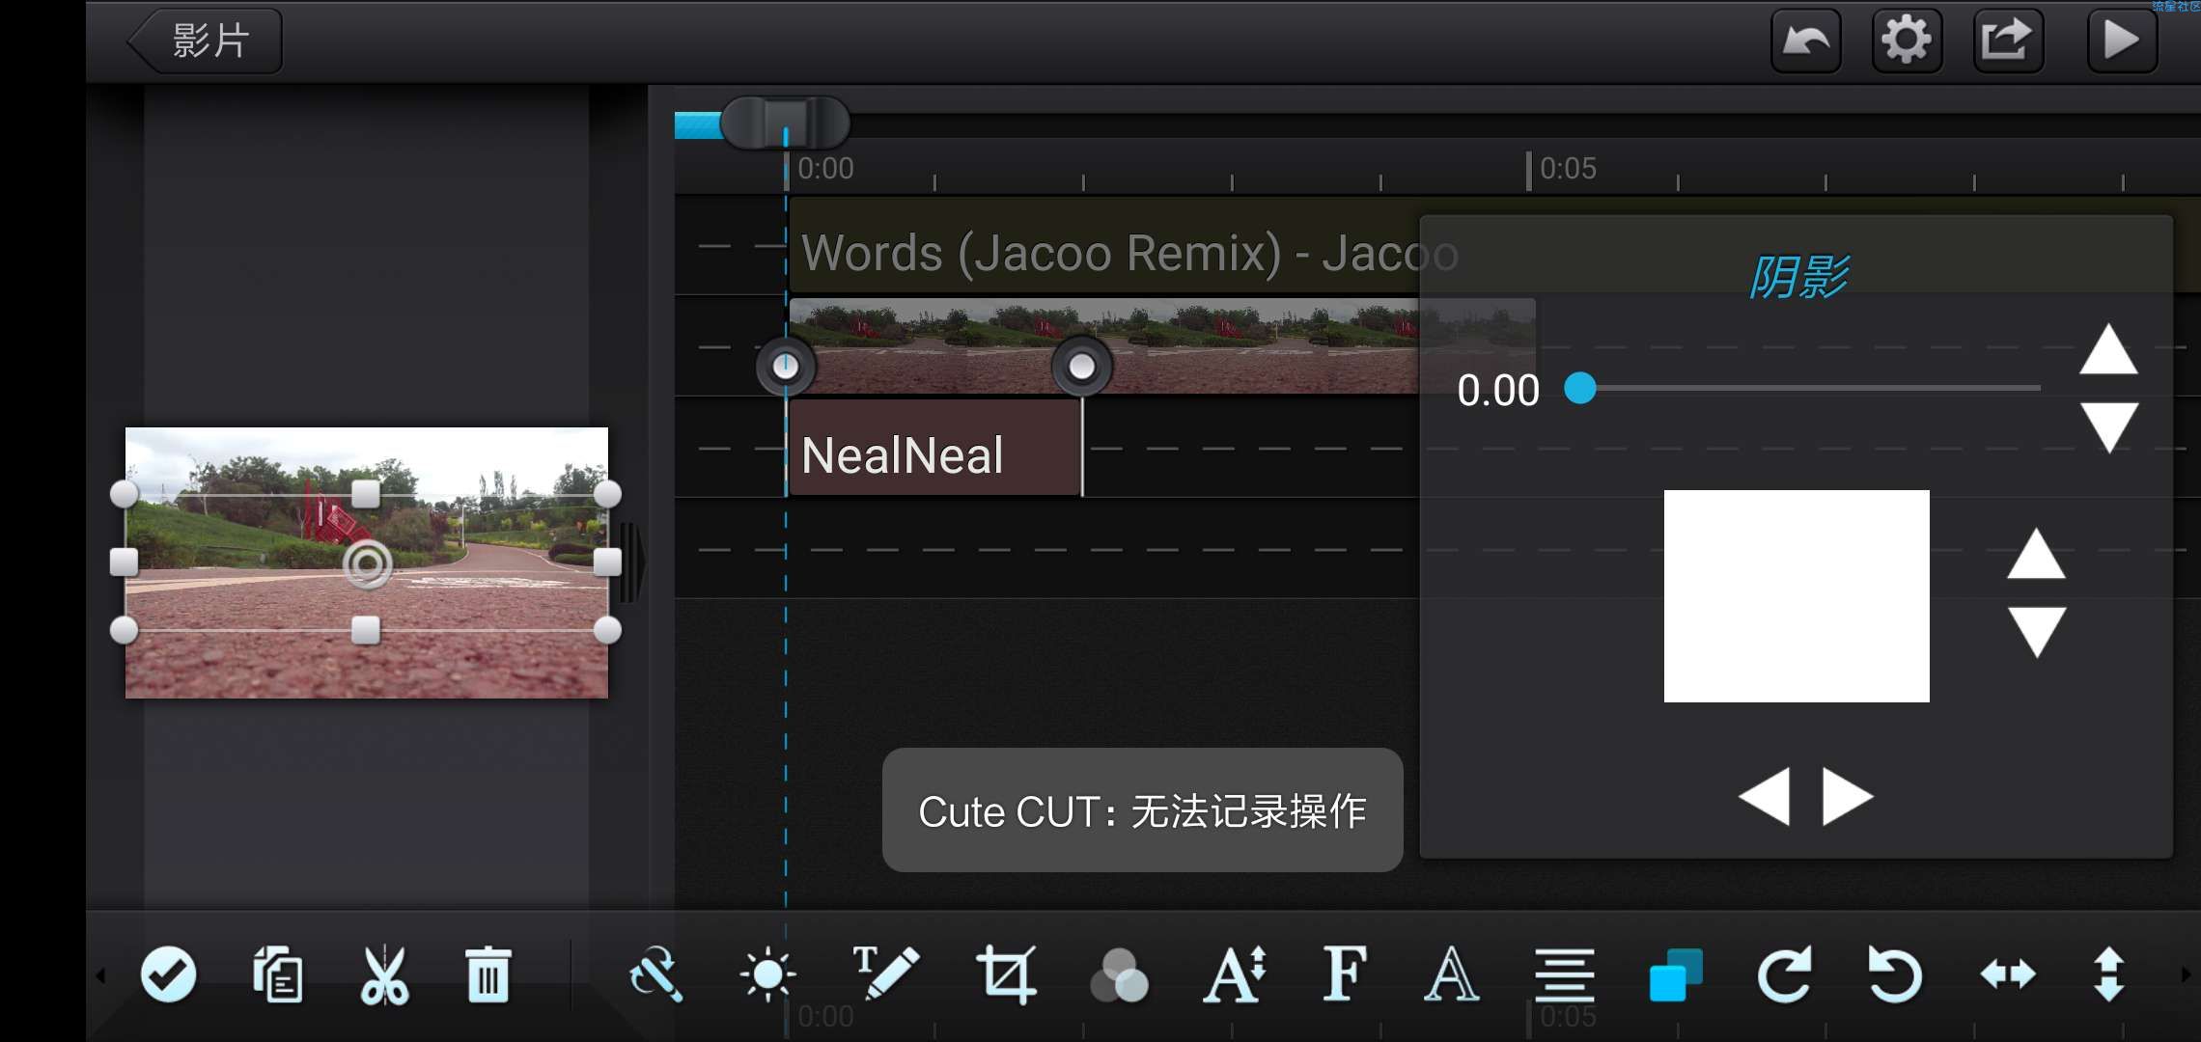Click the 阴影 shadow panel title
2201x1042 pixels.
coord(1799,278)
